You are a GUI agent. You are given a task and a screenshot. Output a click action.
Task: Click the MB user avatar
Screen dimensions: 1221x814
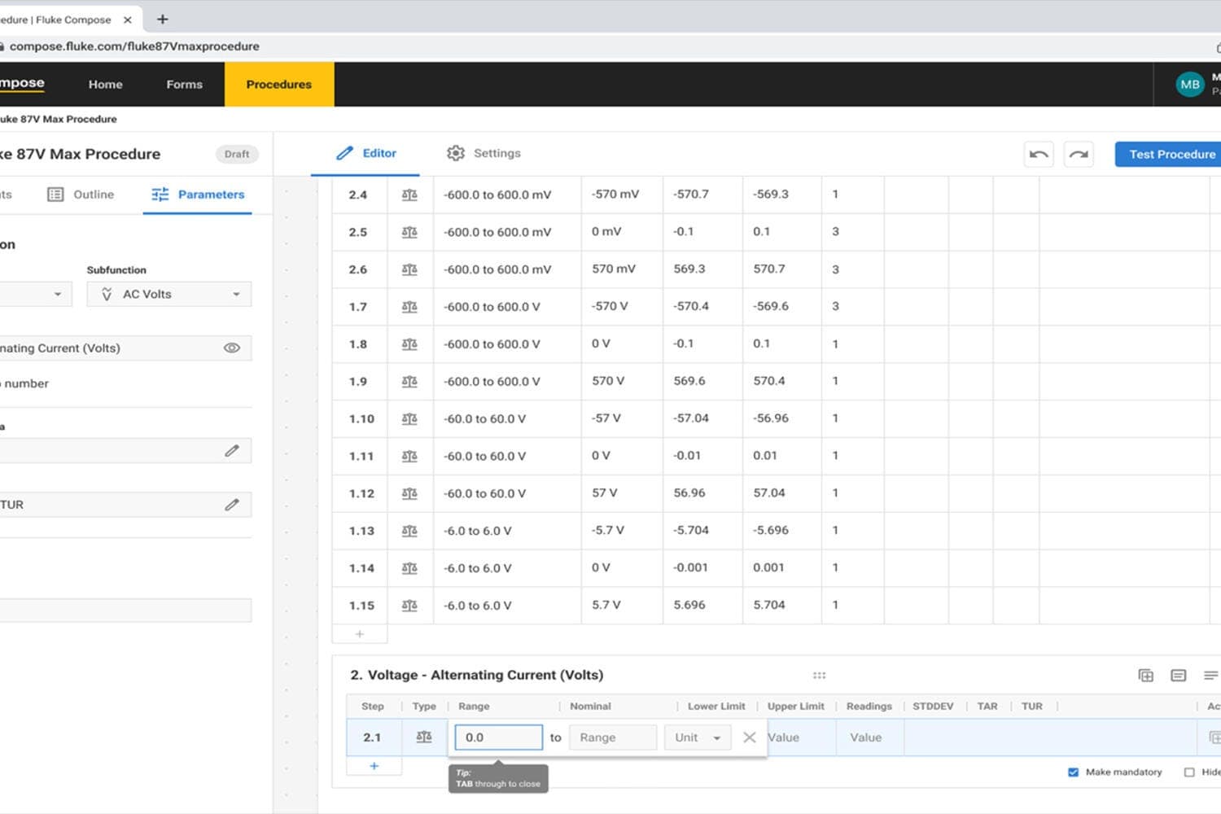[1190, 84]
